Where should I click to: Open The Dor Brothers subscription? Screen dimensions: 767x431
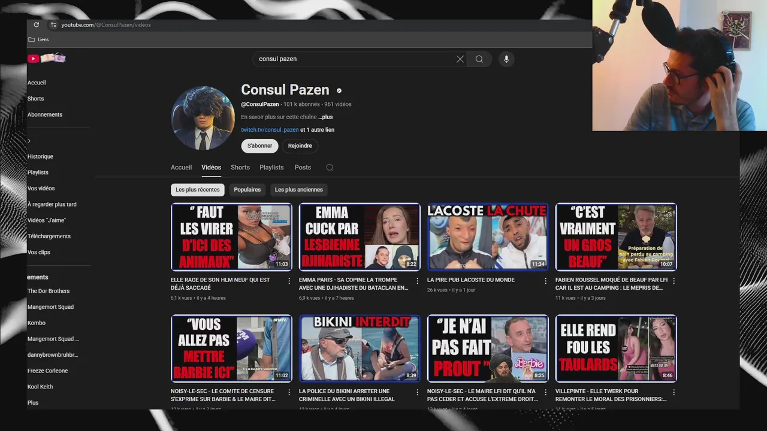pos(49,291)
